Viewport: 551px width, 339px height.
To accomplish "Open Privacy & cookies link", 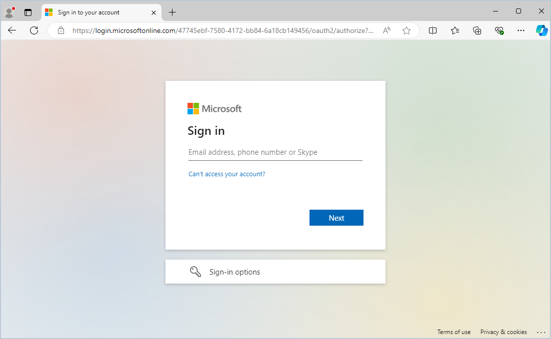I will coord(503,332).
